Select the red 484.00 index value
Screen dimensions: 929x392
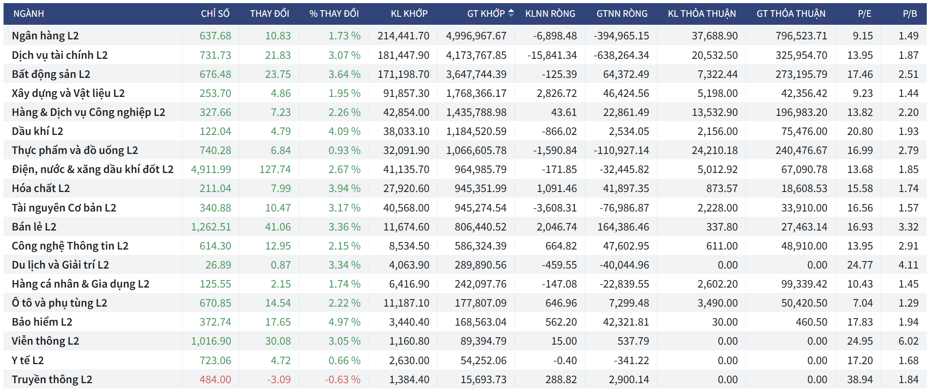click(215, 380)
